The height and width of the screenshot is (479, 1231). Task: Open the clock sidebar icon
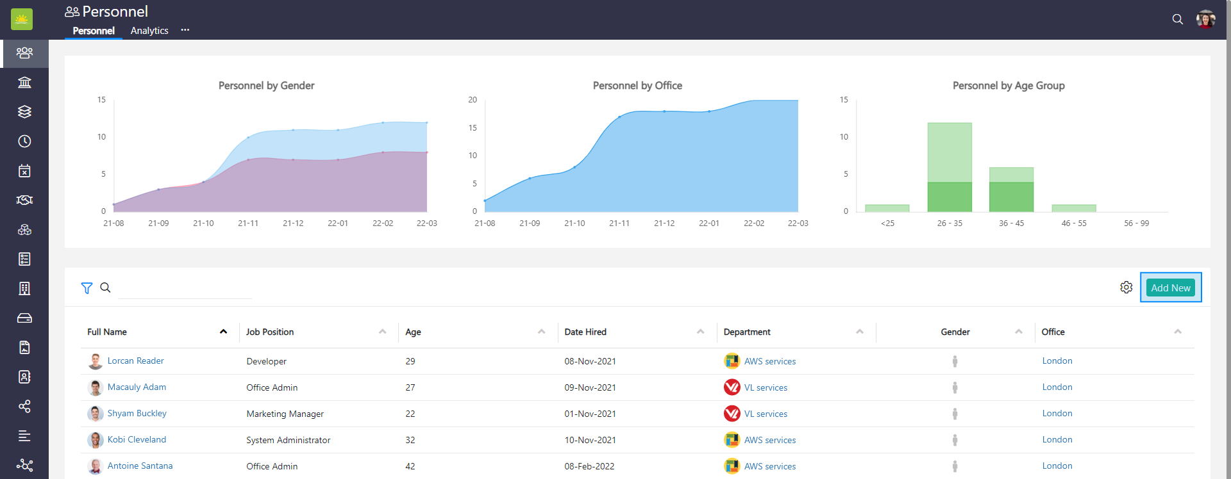(24, 142)
